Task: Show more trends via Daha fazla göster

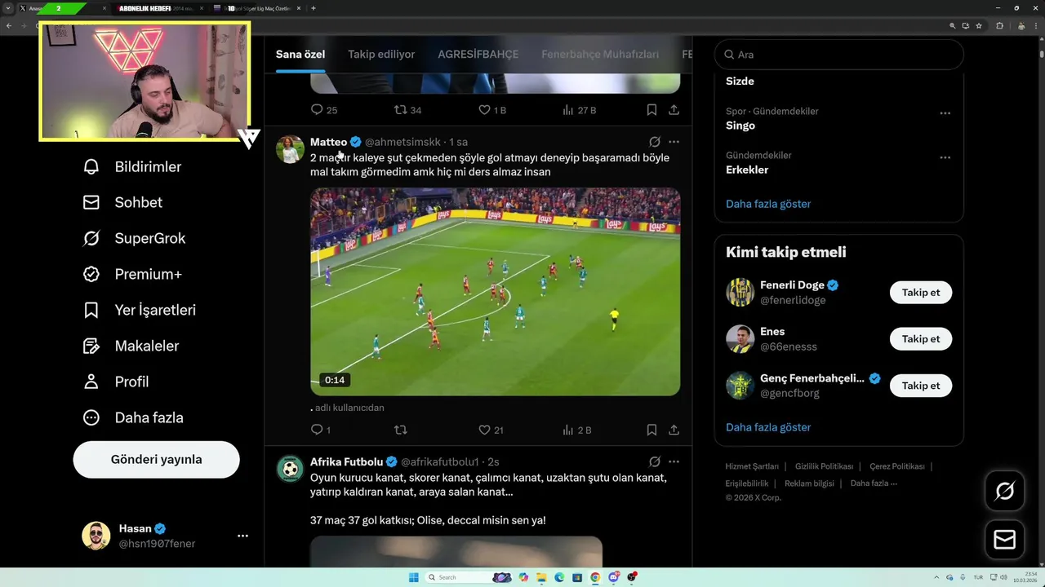Action: click(x=768, y=204)
